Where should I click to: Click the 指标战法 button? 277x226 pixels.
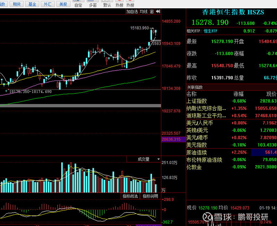pos(131,196)
